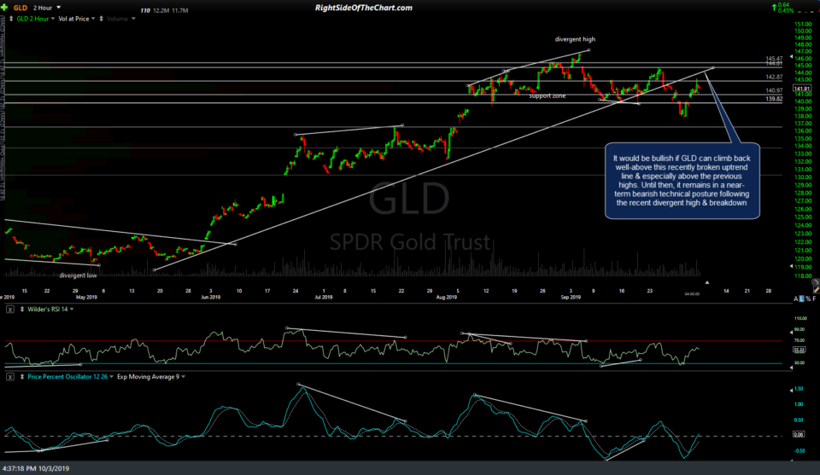Click the scale arrow near the 146.00 price
The image size is (820, 475).
click(x=791, y=56)
